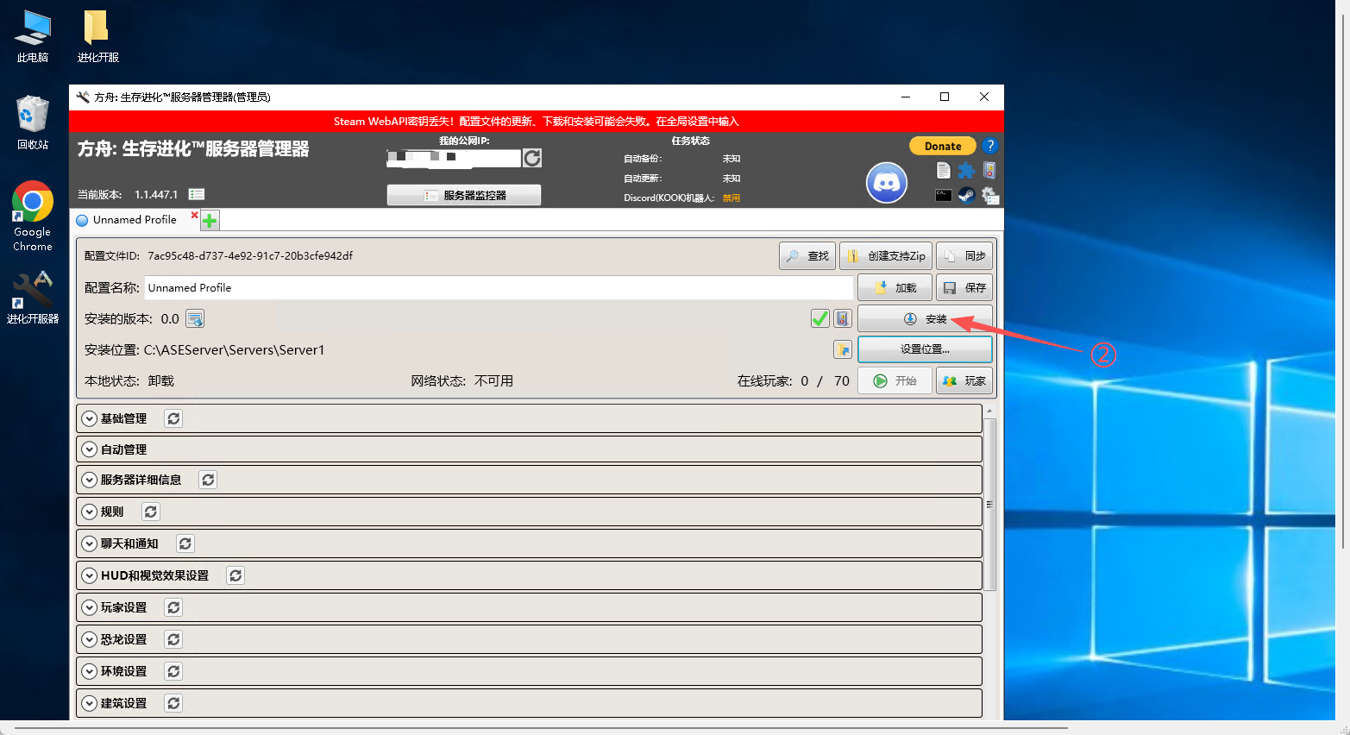
Task: Click the installed version details icon
Action: [x=196, y=319]
